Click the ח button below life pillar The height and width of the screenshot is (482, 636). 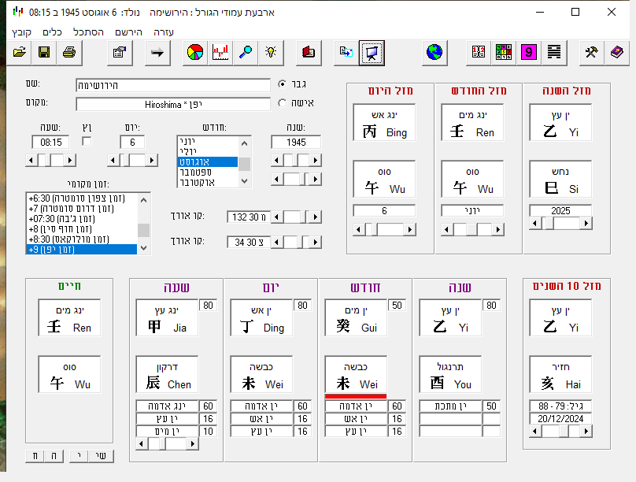pyautogui.click(x=35, y=456)
